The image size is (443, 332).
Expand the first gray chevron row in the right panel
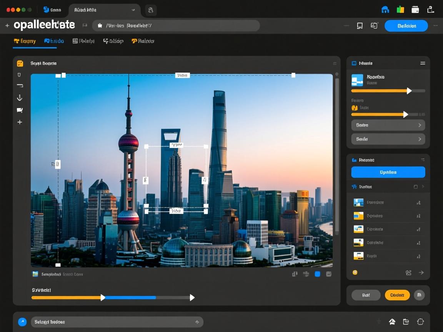tap(388, 125)
